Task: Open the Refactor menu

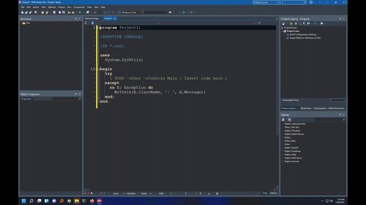Action: pos(52,7)
